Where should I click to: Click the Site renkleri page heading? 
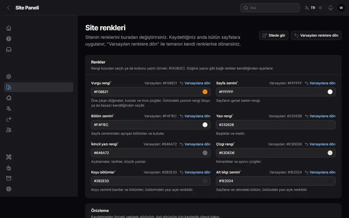tap(105, 28)
